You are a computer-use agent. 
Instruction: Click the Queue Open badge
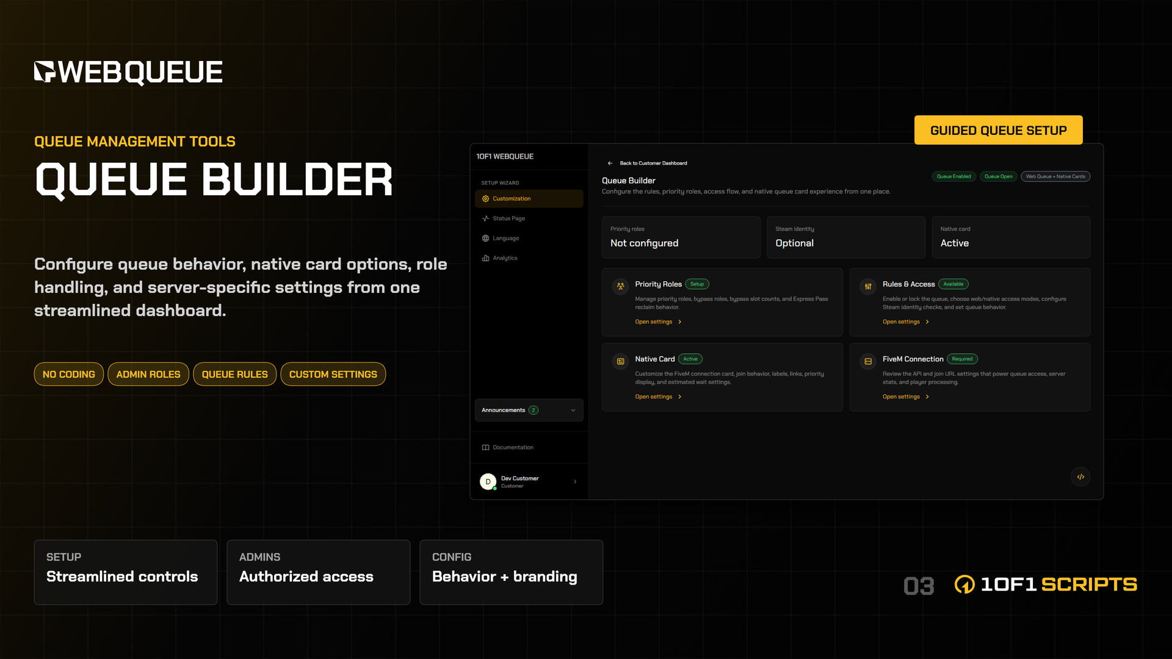[x=998, y=177]
